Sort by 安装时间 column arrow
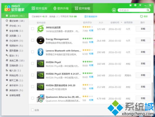Viewport: 155px width, 117px height. (x=122, y=22)
